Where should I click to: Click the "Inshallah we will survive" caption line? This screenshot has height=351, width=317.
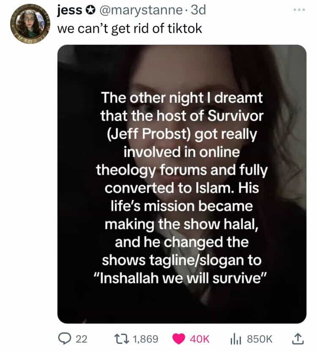click(x=180, y=278)
